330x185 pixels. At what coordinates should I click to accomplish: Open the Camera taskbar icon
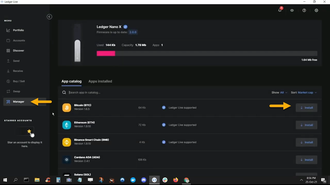point(69,180)
